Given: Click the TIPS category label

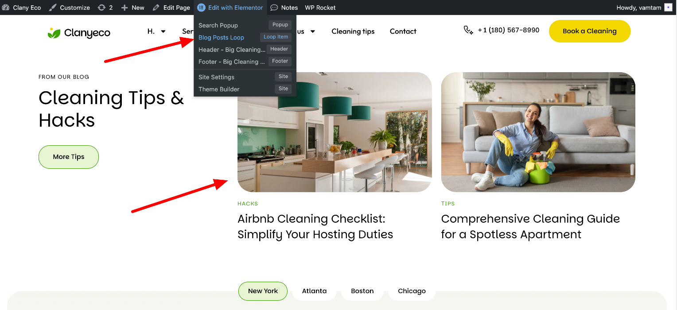Looking at the screenshot, I should [448, 204].
